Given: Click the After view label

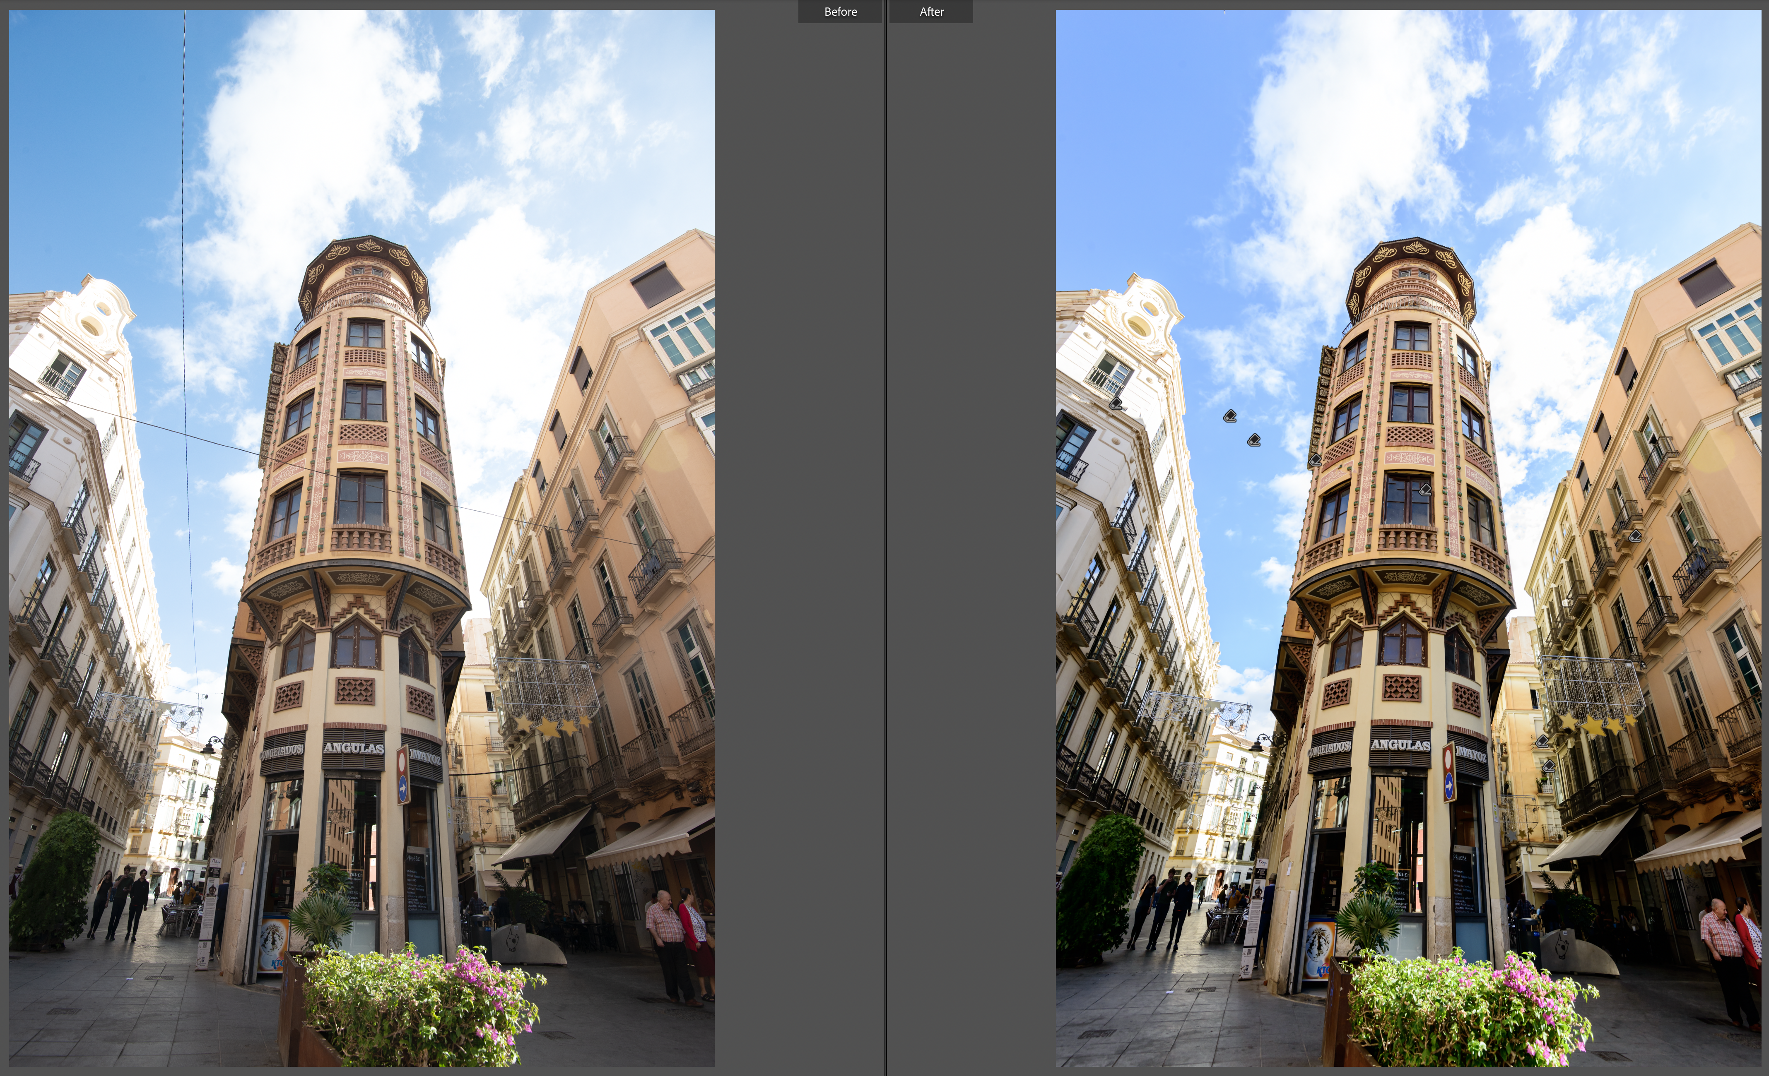Looking at the screenshot, I should [931, 12].
